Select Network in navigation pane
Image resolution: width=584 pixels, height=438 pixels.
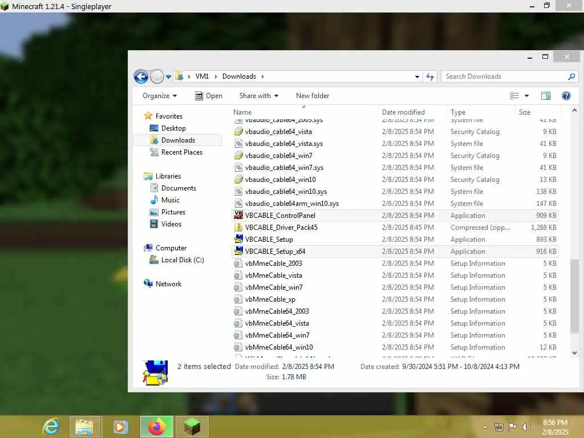click(x=168, y=284)
